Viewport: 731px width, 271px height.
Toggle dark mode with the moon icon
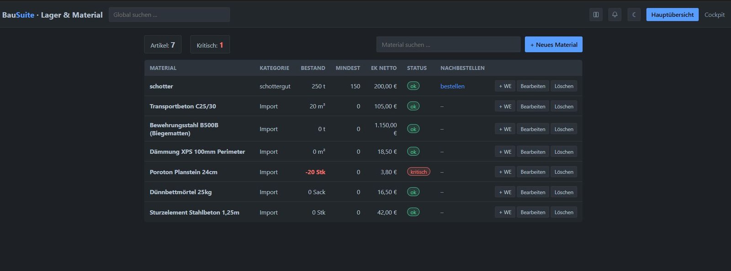pos(634,15)
